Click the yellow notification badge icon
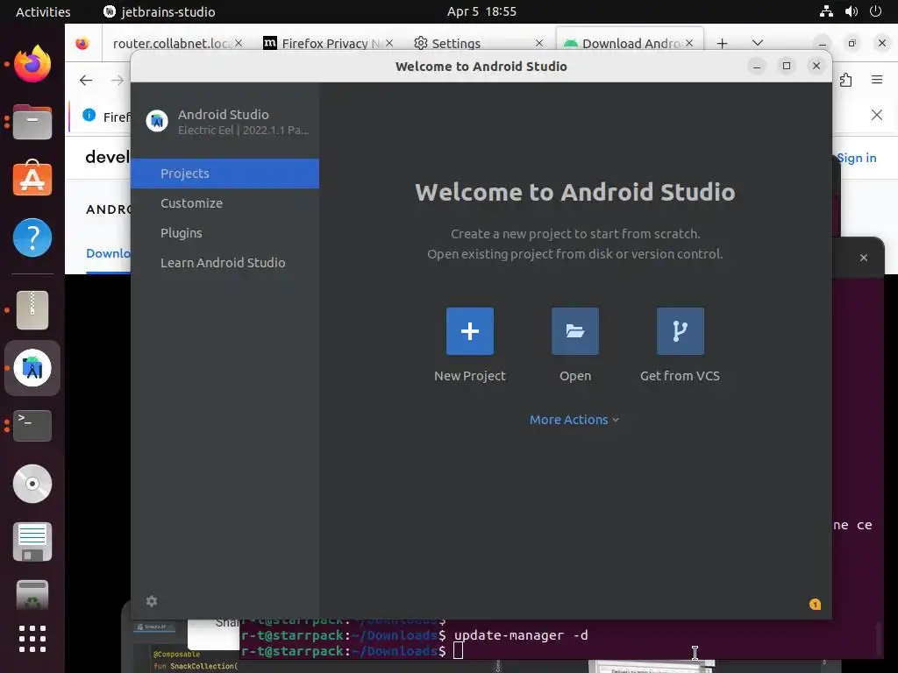 pyautogui.click(x=815, y=605)
